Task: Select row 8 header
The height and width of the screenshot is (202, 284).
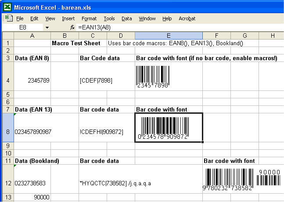Action: pyautogui.click(x=8, y=128)
